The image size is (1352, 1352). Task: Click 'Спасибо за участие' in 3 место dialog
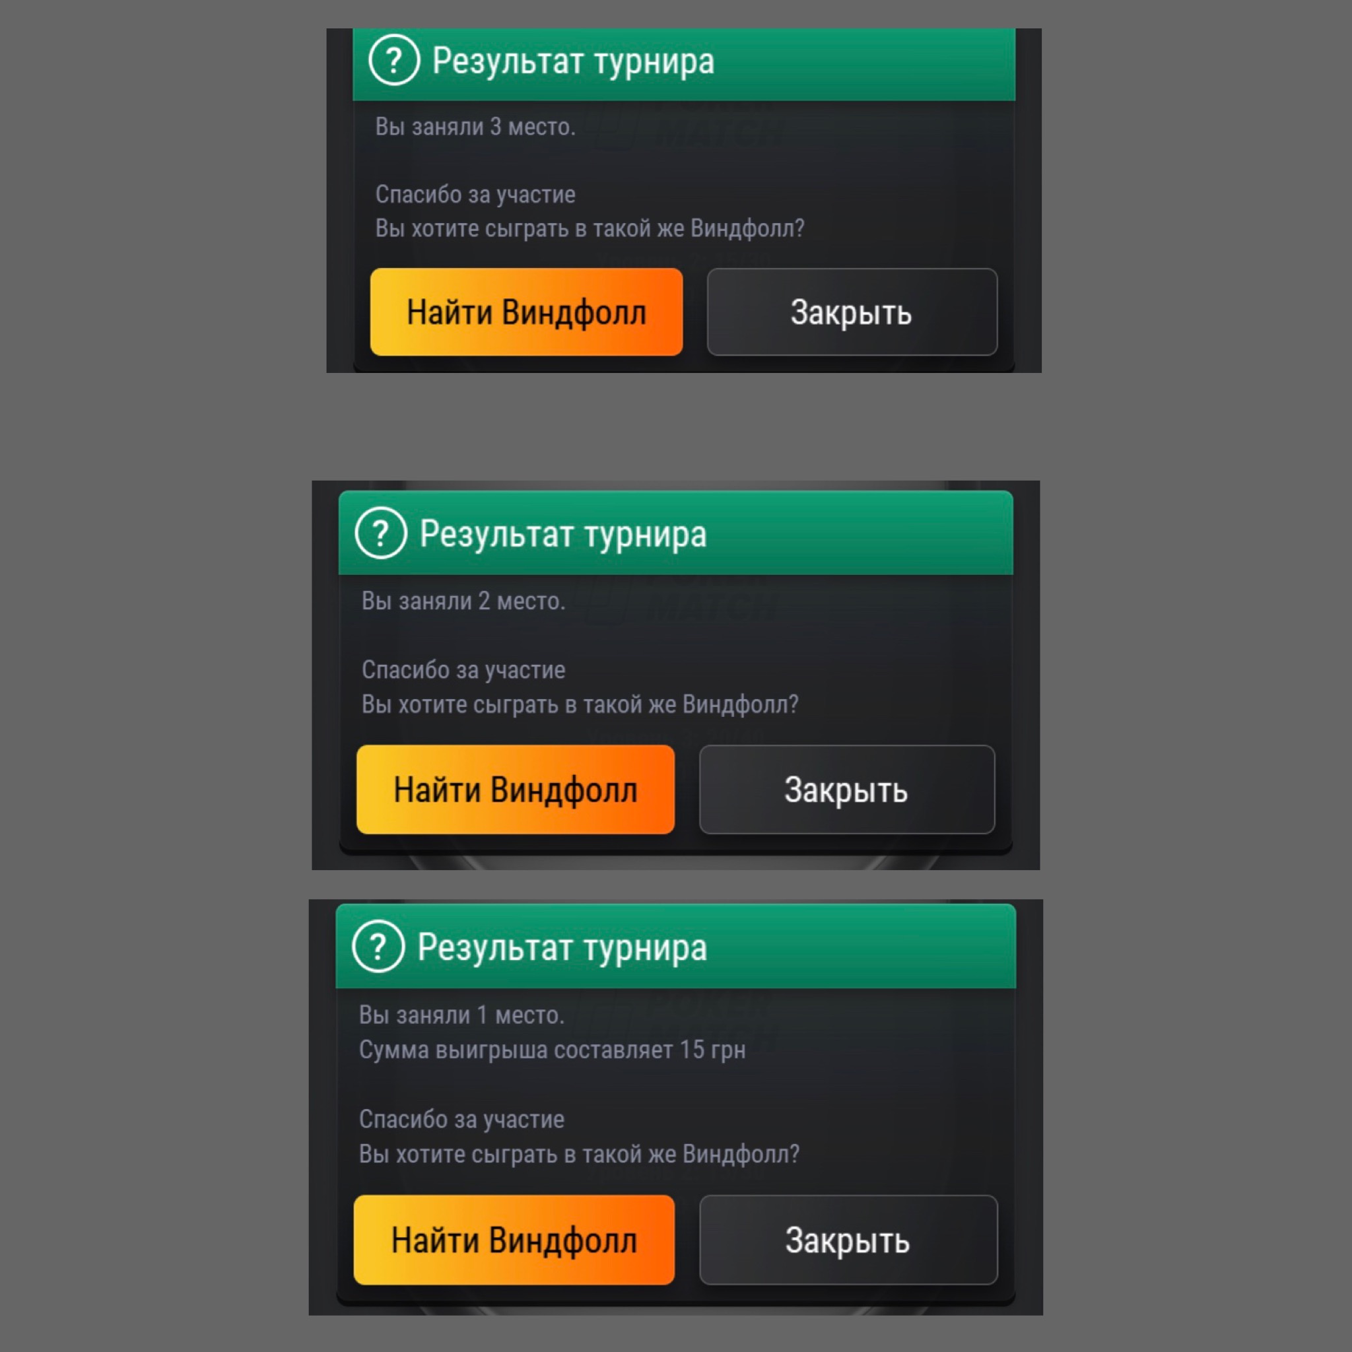[x=475, y=195]
